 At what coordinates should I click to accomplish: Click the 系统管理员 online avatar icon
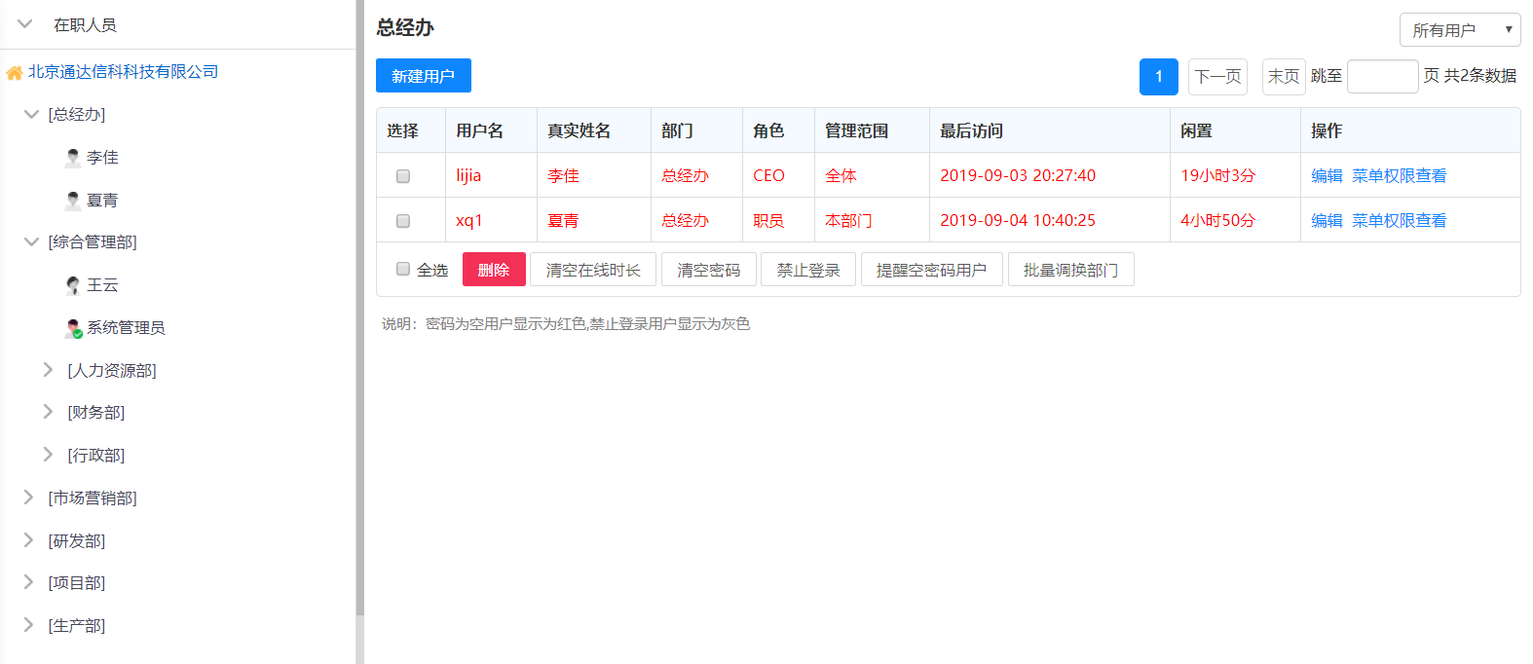point(73,328)
